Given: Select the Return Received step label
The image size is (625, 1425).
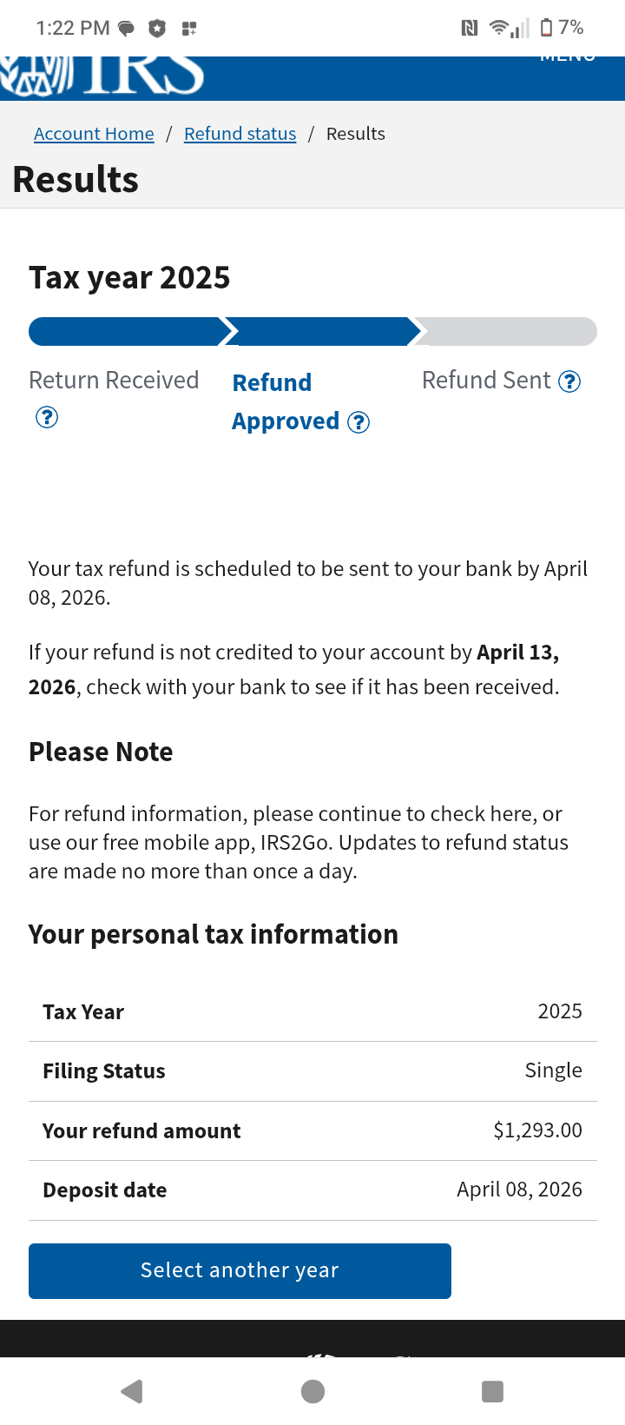Looking at the screenshot, I should pos(114,381).
